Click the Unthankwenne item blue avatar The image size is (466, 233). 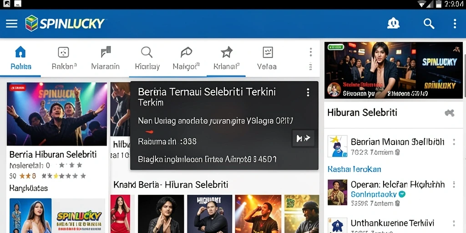click(337, 226)
